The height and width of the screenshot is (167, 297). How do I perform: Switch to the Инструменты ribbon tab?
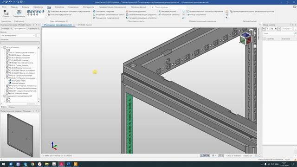click(89, 7)
